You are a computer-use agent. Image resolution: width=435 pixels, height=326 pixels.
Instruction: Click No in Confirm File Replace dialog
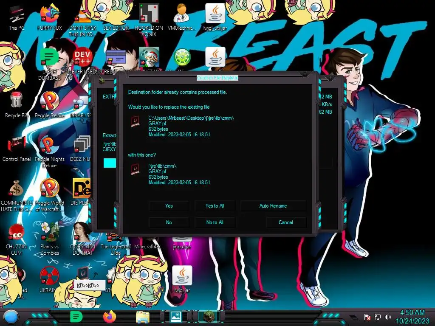(169, 222)
